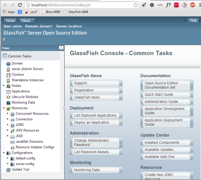Open the youT bookmark
Viewport: 201px width, 180px height.
31,12
